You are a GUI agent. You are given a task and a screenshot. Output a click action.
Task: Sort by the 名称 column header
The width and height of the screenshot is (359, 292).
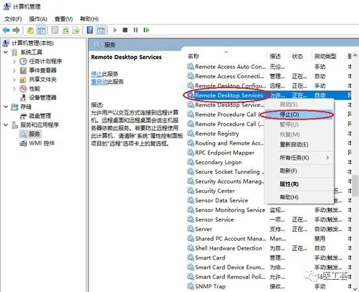[x=193, y=56]
